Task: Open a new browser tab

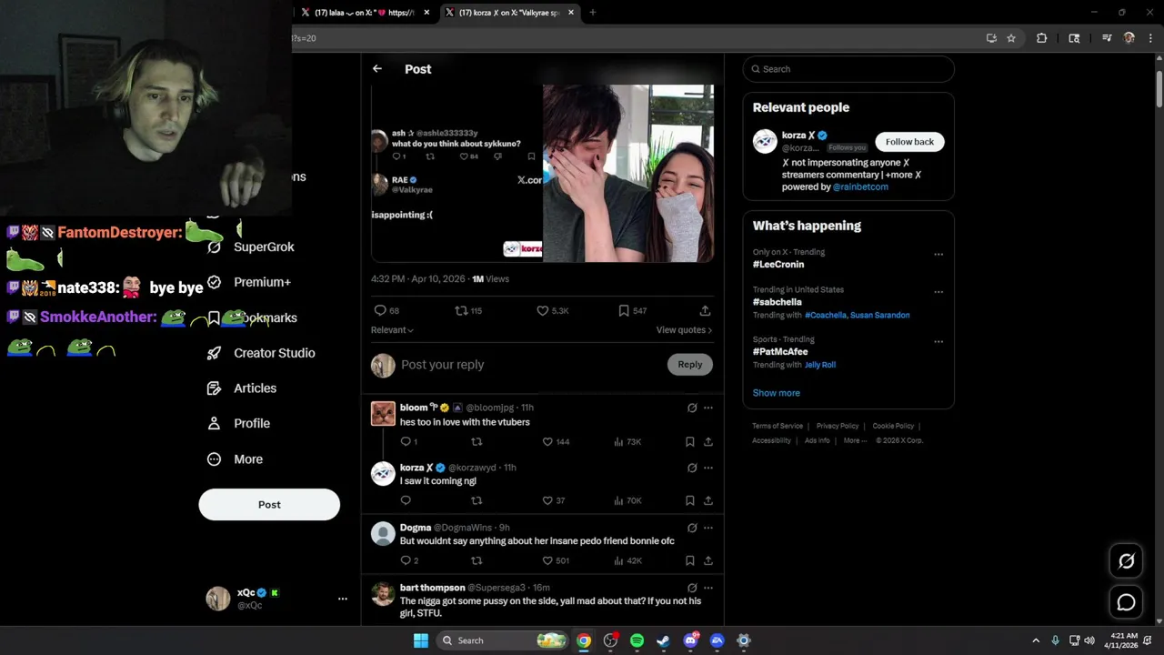Action: pos(593,13)
